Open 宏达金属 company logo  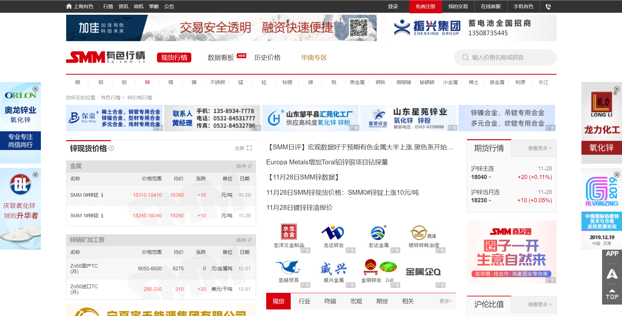click(378, 236)
